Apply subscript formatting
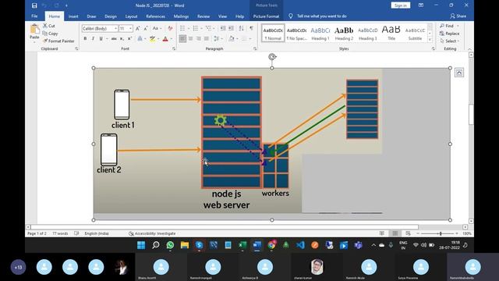This screenshot has height=281, width=499. coord(122,39)
